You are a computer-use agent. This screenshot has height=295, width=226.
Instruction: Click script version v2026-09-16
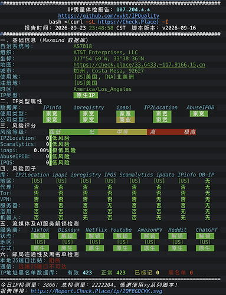click(179, 28)
